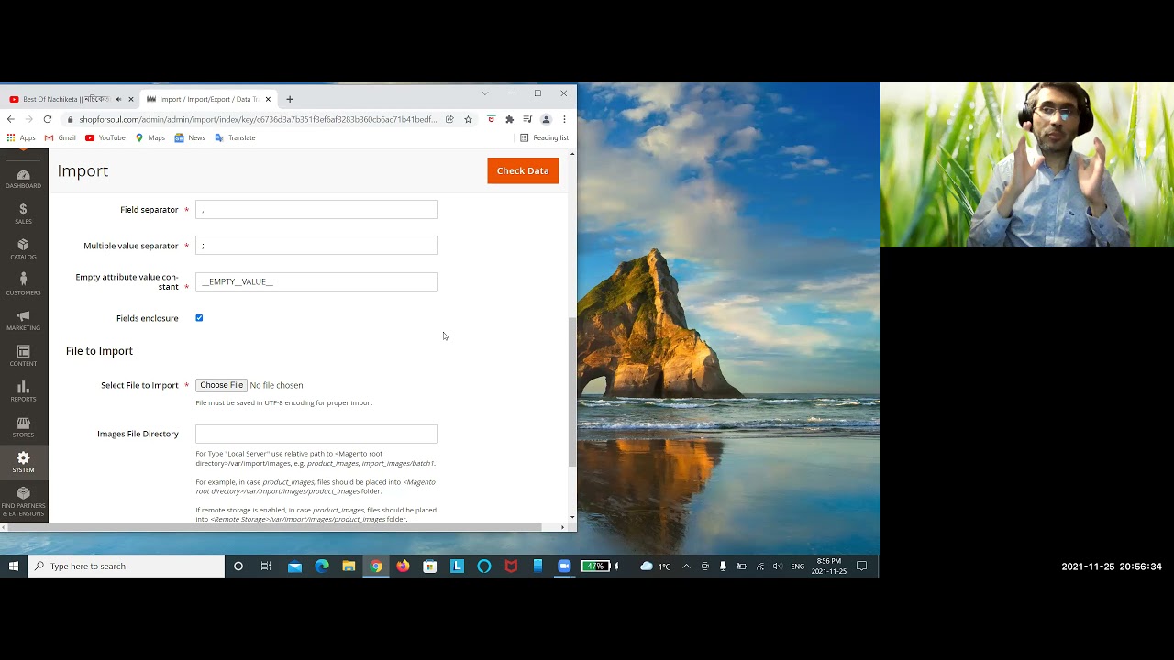Open the YouTube bookmark

pos(105,137)
